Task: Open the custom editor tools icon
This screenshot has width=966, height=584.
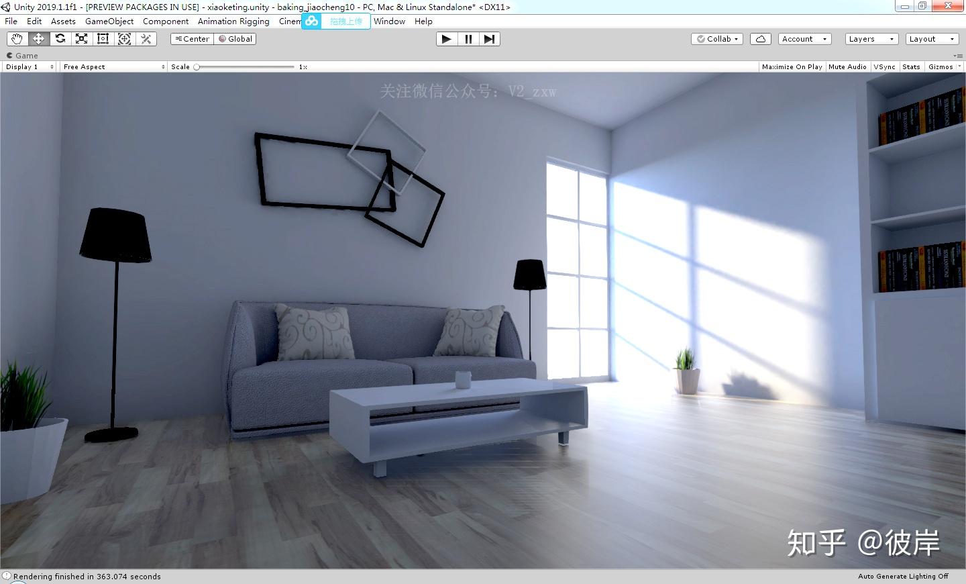Action: point(146,39)
